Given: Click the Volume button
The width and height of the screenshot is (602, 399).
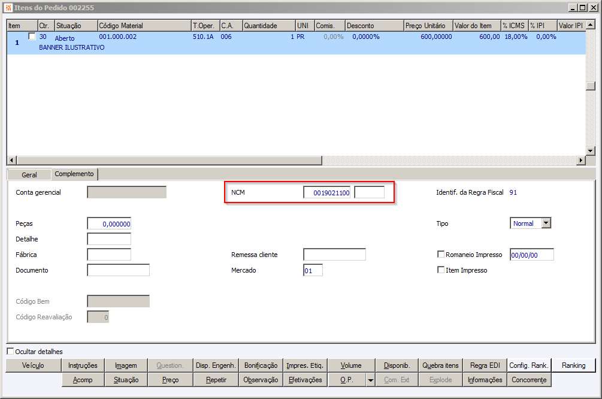Looking at the screenshot, I should [351, 365].
